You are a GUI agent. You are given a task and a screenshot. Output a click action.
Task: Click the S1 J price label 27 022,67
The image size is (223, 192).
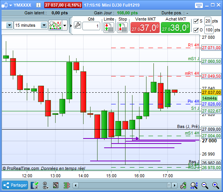tap(211, 111)
